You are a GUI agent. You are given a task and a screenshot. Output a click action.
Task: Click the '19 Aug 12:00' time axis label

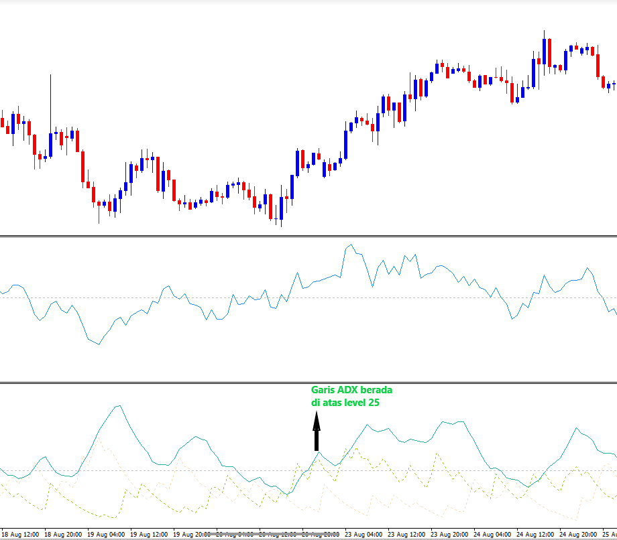pos(149,535)
